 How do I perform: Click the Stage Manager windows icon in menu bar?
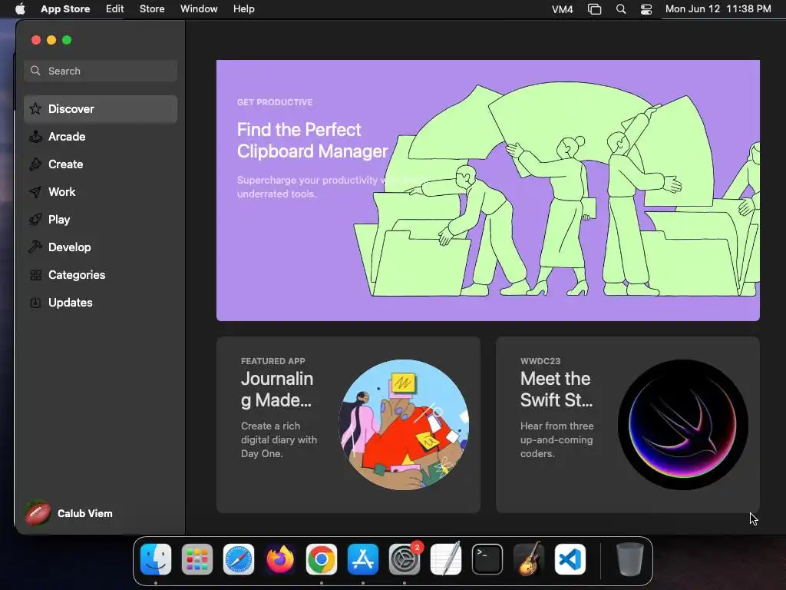pyautogui.click(x=595, y=9)
